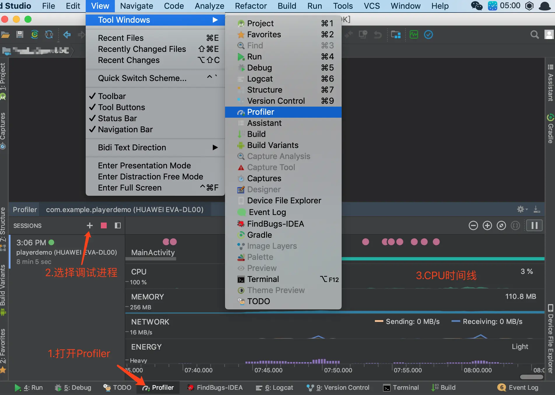Choose Enter Presentation Mode

[155, 165]
